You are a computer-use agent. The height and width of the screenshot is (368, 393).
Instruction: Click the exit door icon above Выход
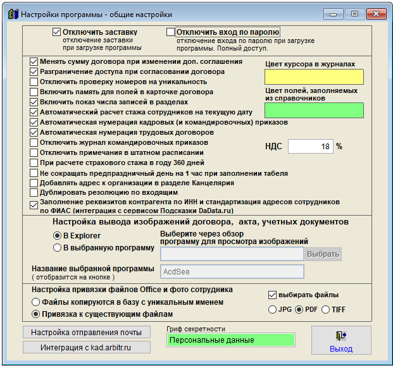pos(341,336)
